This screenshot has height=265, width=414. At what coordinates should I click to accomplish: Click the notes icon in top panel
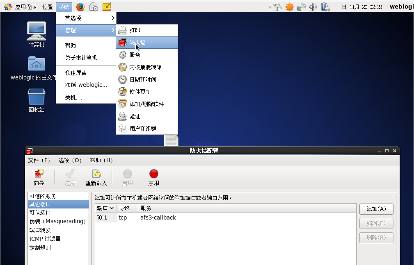pos(106,7)
